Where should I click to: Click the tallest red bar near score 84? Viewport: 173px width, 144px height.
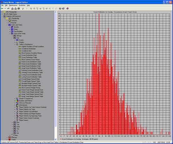coord(99,74)
